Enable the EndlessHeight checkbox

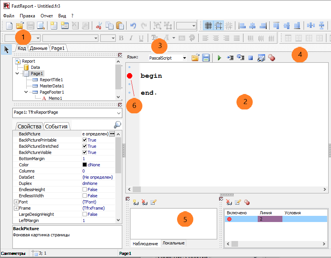click(85, 190)
